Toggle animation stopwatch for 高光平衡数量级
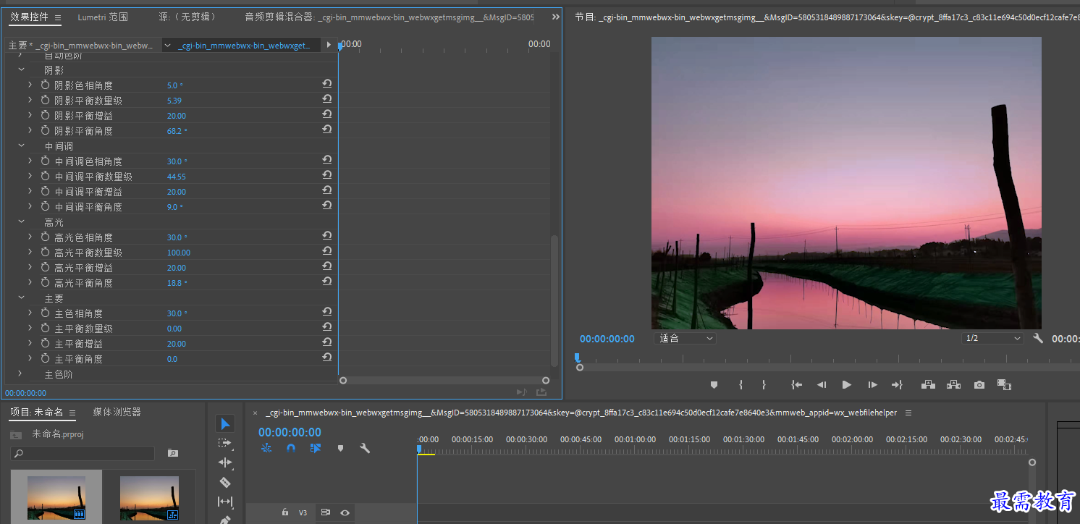 tap(46, 252)
